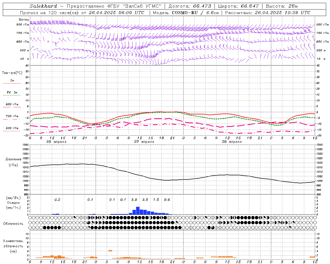Select the "ЗапСиб УГМС" provider text
The width and height of the screenshot is (330, 264).
point(142,6)
